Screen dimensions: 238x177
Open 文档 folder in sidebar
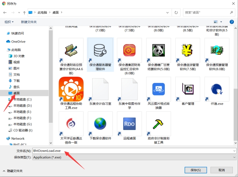(x=14, y=75)
